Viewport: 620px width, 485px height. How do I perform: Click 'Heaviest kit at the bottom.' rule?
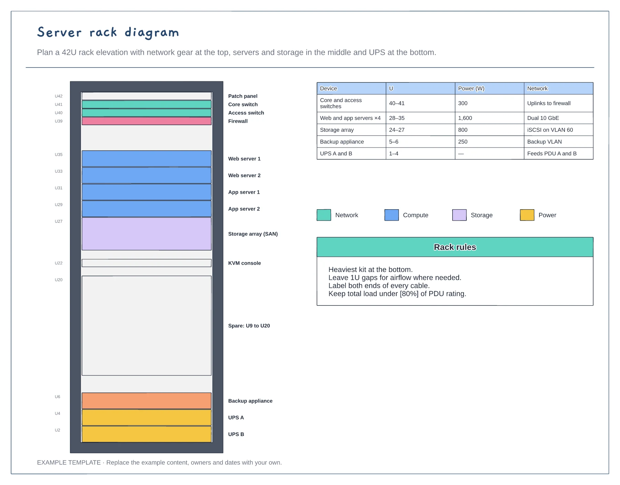click(371, 270)
